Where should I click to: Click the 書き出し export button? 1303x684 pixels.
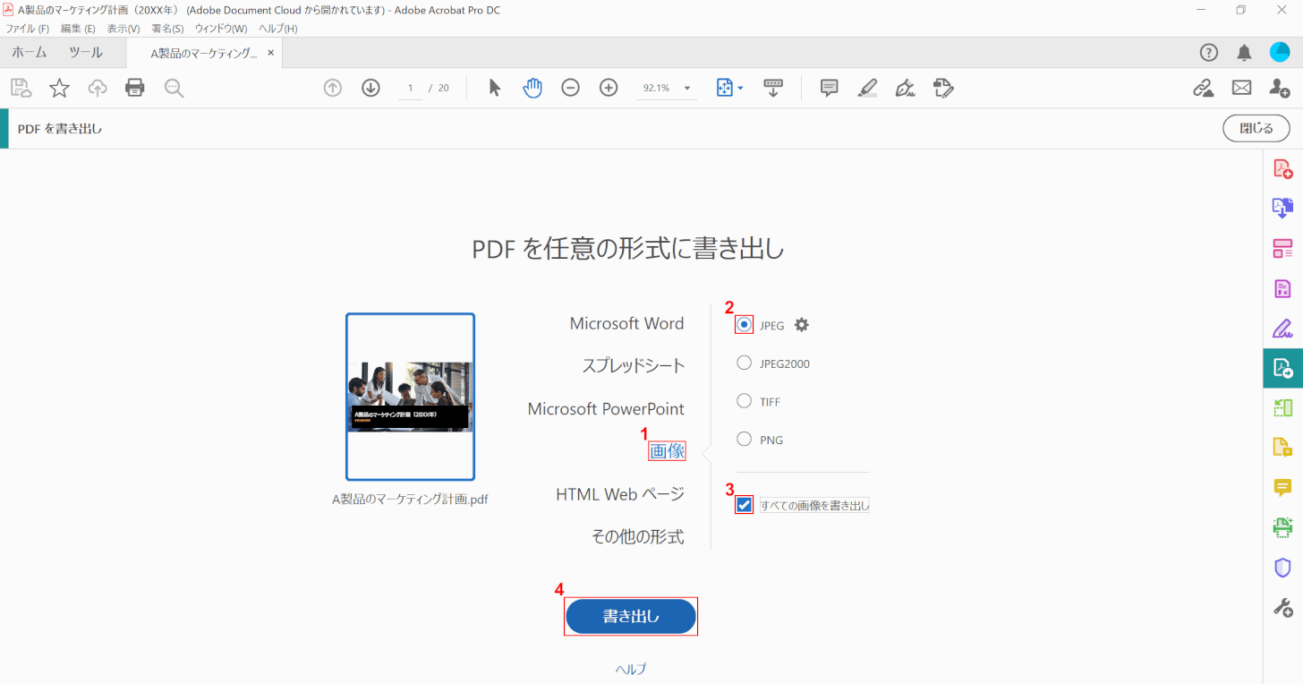point(631,616)
